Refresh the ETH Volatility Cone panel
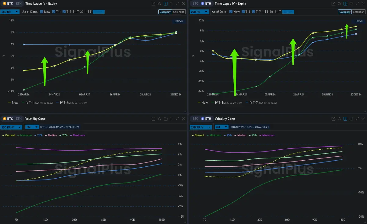The height and width of the screenshot is (224, 367). (339, 119)
